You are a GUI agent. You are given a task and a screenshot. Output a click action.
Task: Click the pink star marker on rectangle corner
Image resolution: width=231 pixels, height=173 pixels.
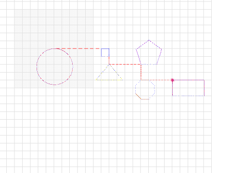[x=172, y=80]
